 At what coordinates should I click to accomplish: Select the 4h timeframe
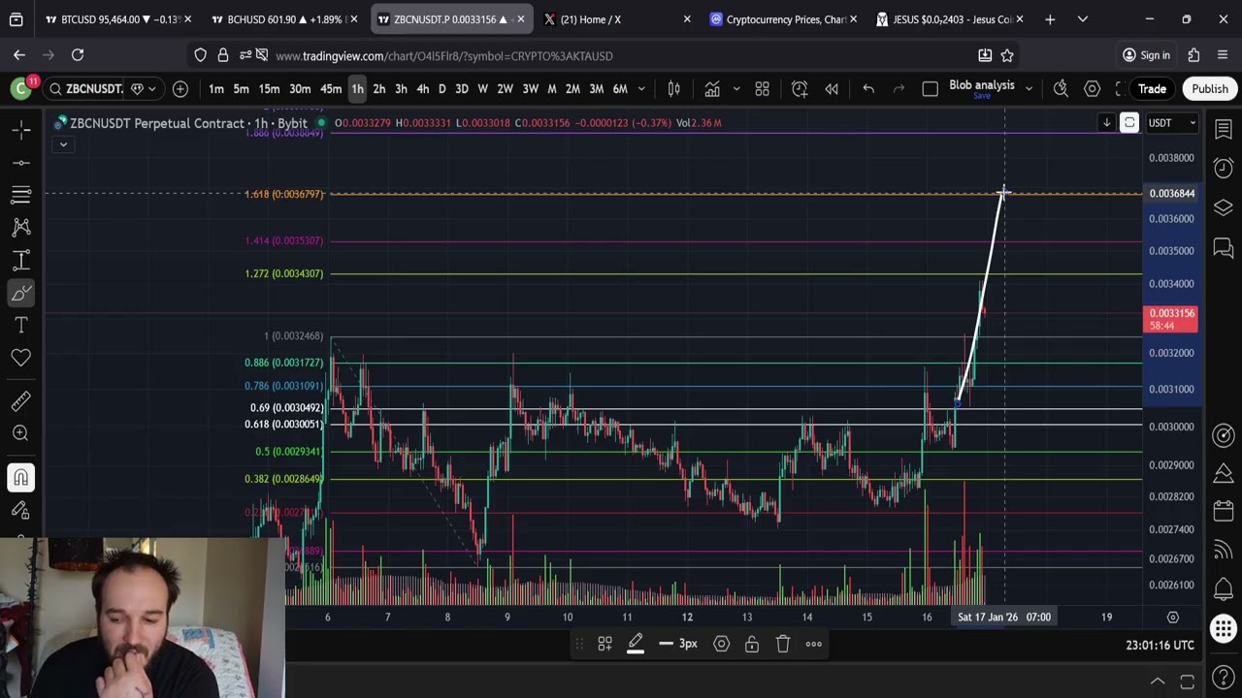423,89
